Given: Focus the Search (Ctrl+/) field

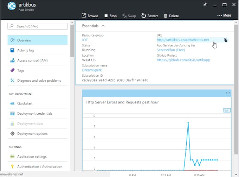Looking at the screenshot, I should coord(38,26).
